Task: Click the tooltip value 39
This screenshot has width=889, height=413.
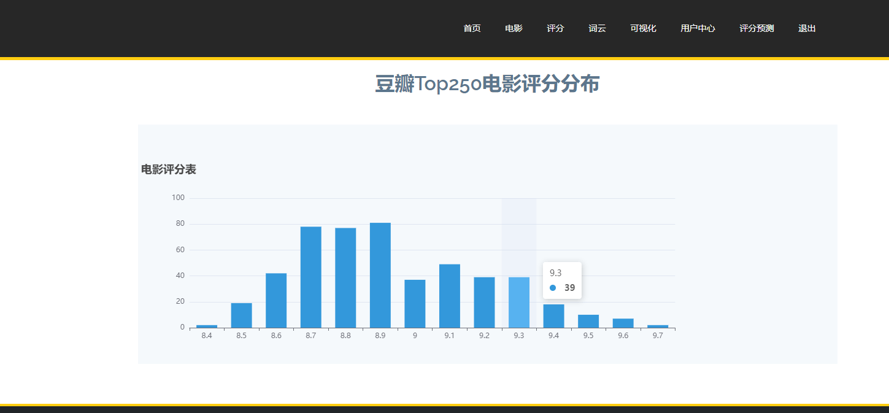Action: coord(570,287)
